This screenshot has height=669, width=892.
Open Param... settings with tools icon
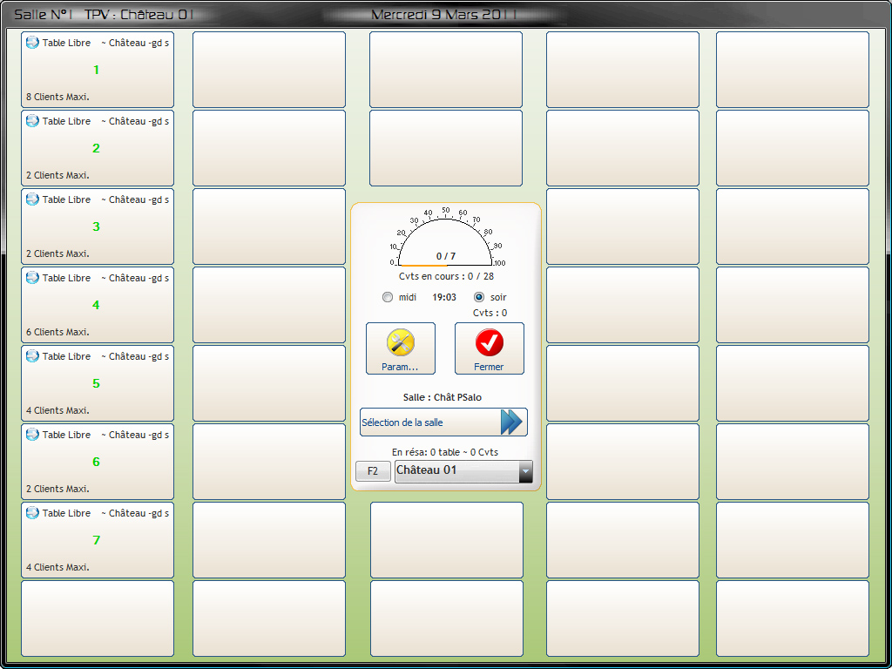coord(401,348)
